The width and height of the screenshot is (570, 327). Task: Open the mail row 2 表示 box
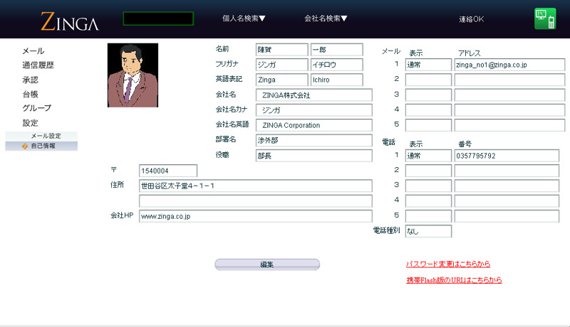[428, 80]
